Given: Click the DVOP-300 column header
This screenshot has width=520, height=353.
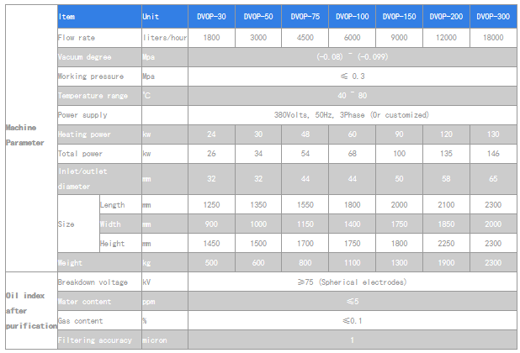Looking at the screenshot, I should [493, 16].
